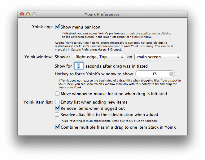Image resolution: width=205 pixels, height=160 pixels.
Task: Click the 'If disabled, you can access' help text
Action: point(116,35)
